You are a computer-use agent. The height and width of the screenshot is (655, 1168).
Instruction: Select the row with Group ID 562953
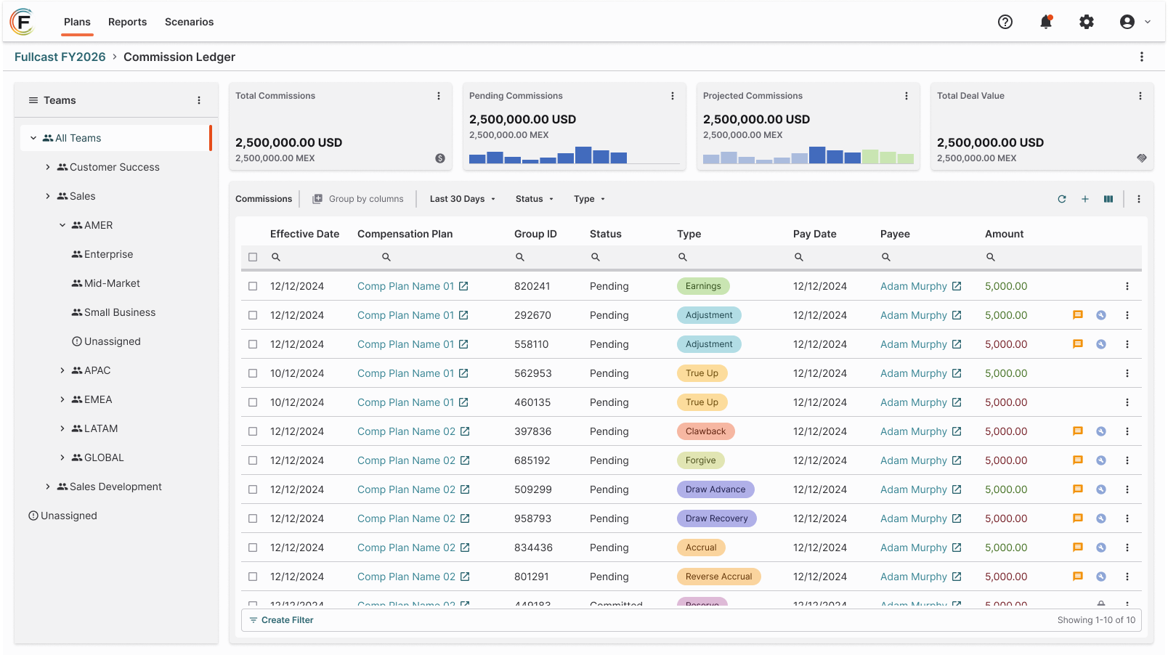pos(253,373)
